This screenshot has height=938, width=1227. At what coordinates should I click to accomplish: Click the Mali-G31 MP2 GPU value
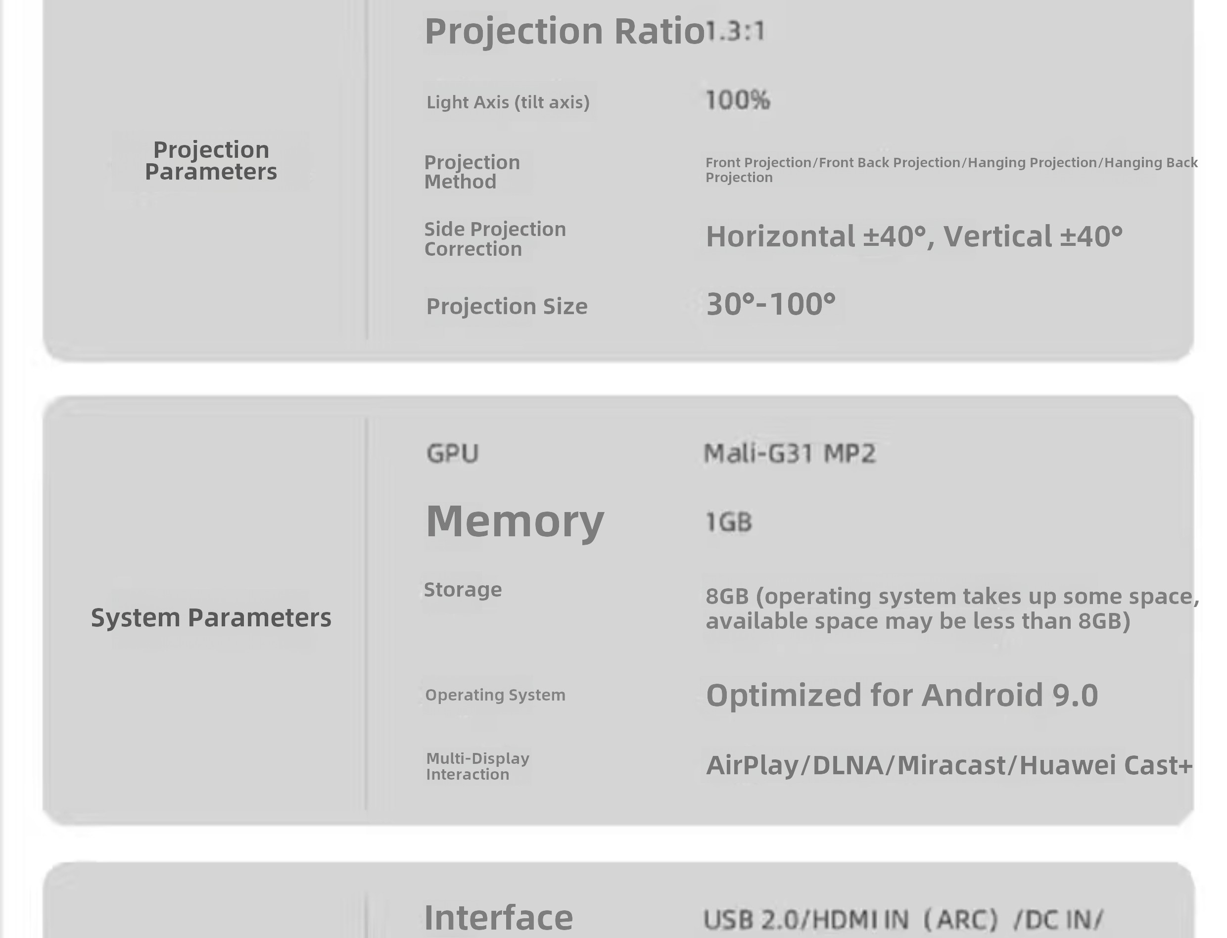(x=789, y=453)
